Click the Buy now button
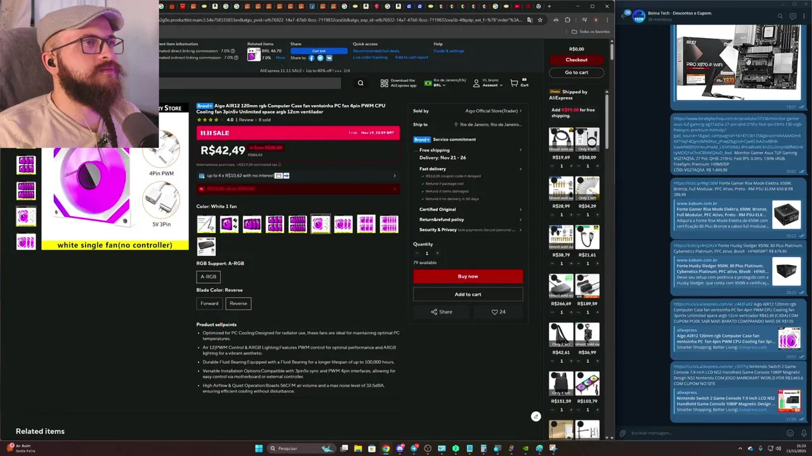This screenshot has width=812, height=456. click(468, 276)
